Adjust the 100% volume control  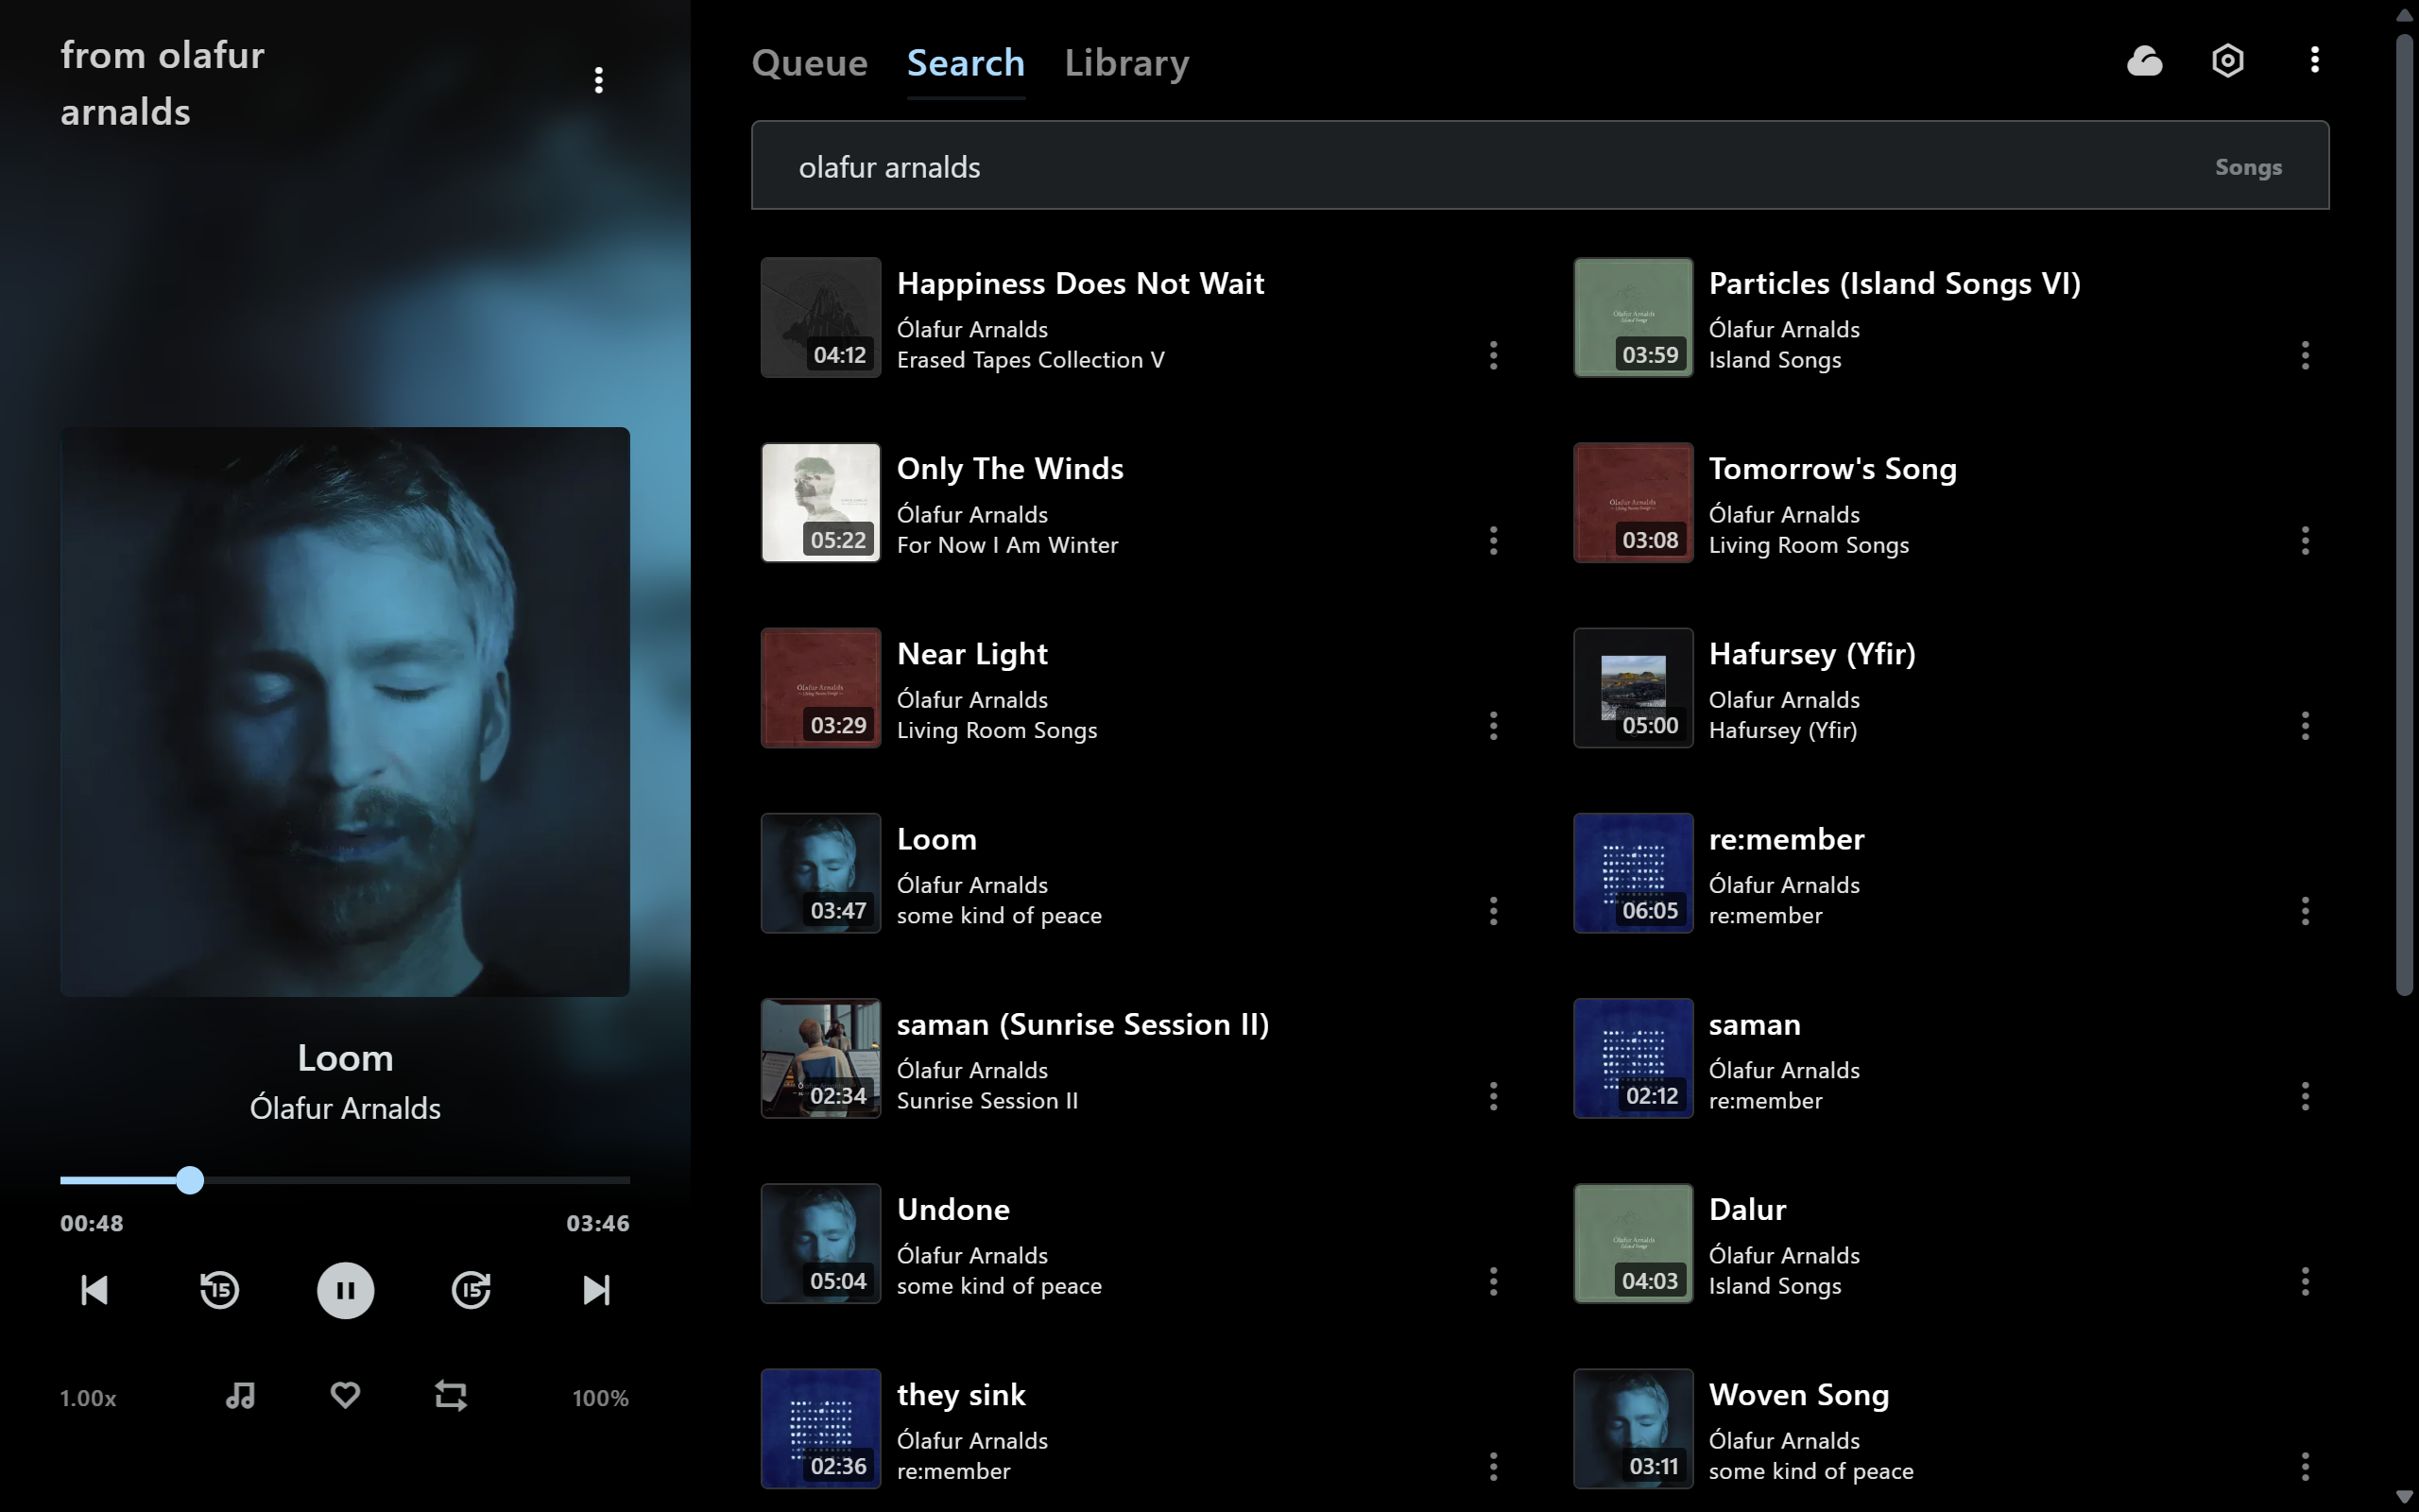tap(600, 1398)
